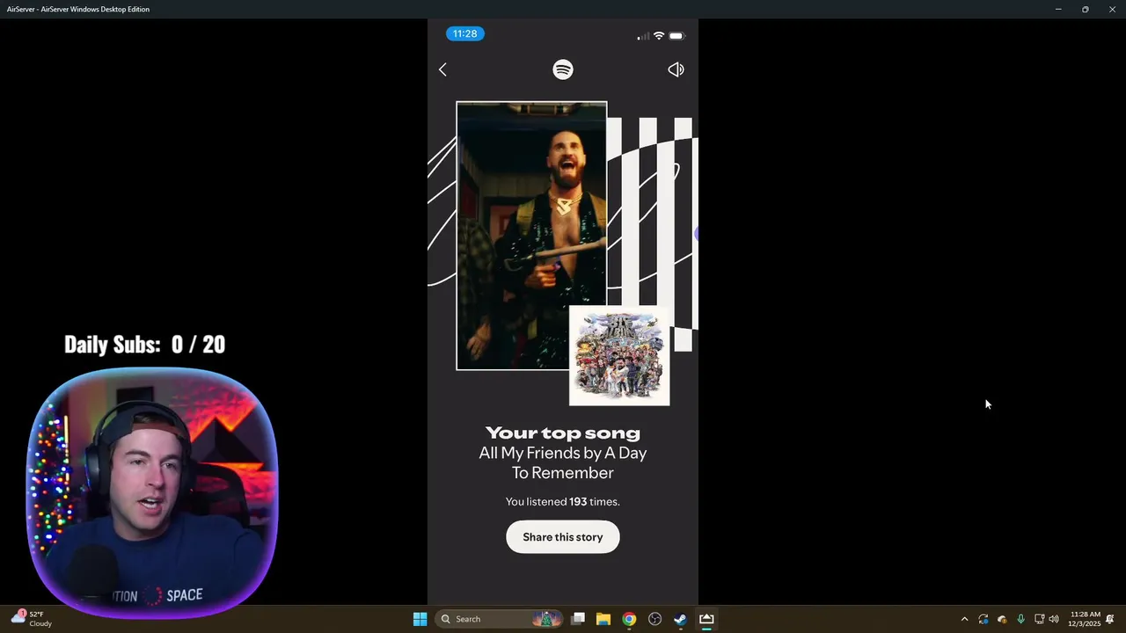Open the weather widget showing 52°F Cloudy
The width and height of the screenshot is (1126, 633).
(x=32, y=619)
